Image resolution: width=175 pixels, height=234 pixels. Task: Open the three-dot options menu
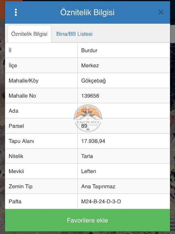(16, 12)
